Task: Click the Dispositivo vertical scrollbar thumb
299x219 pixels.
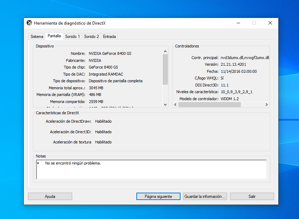Action: tap(165, 70)
